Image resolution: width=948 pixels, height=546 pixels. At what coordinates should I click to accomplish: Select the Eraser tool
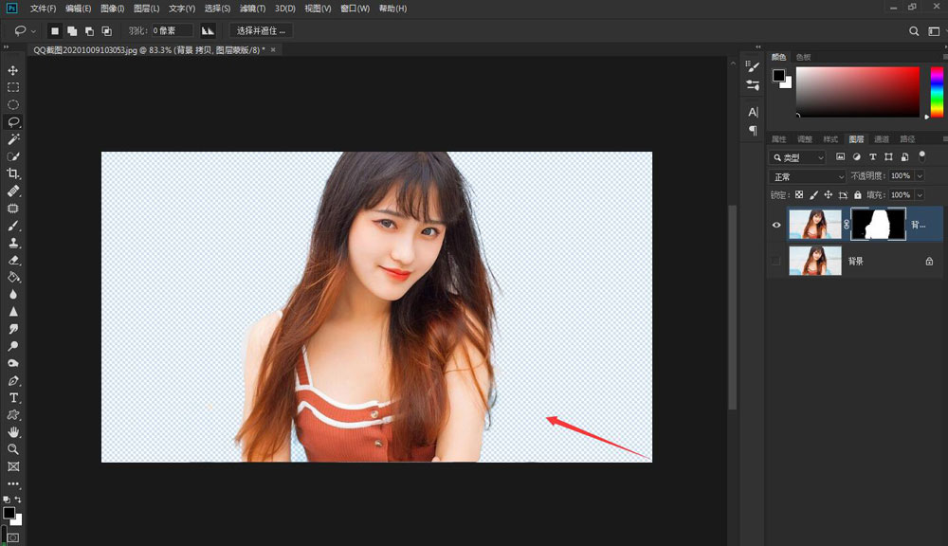click(x=13, y=260)
